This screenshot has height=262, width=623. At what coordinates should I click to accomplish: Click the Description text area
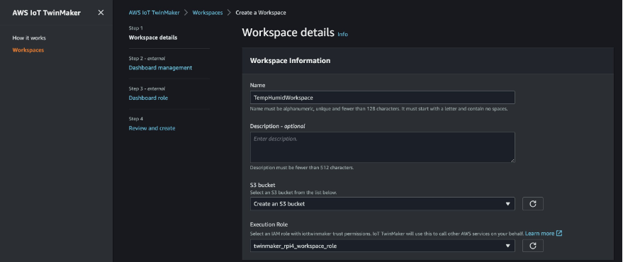[x=382, y=147]
